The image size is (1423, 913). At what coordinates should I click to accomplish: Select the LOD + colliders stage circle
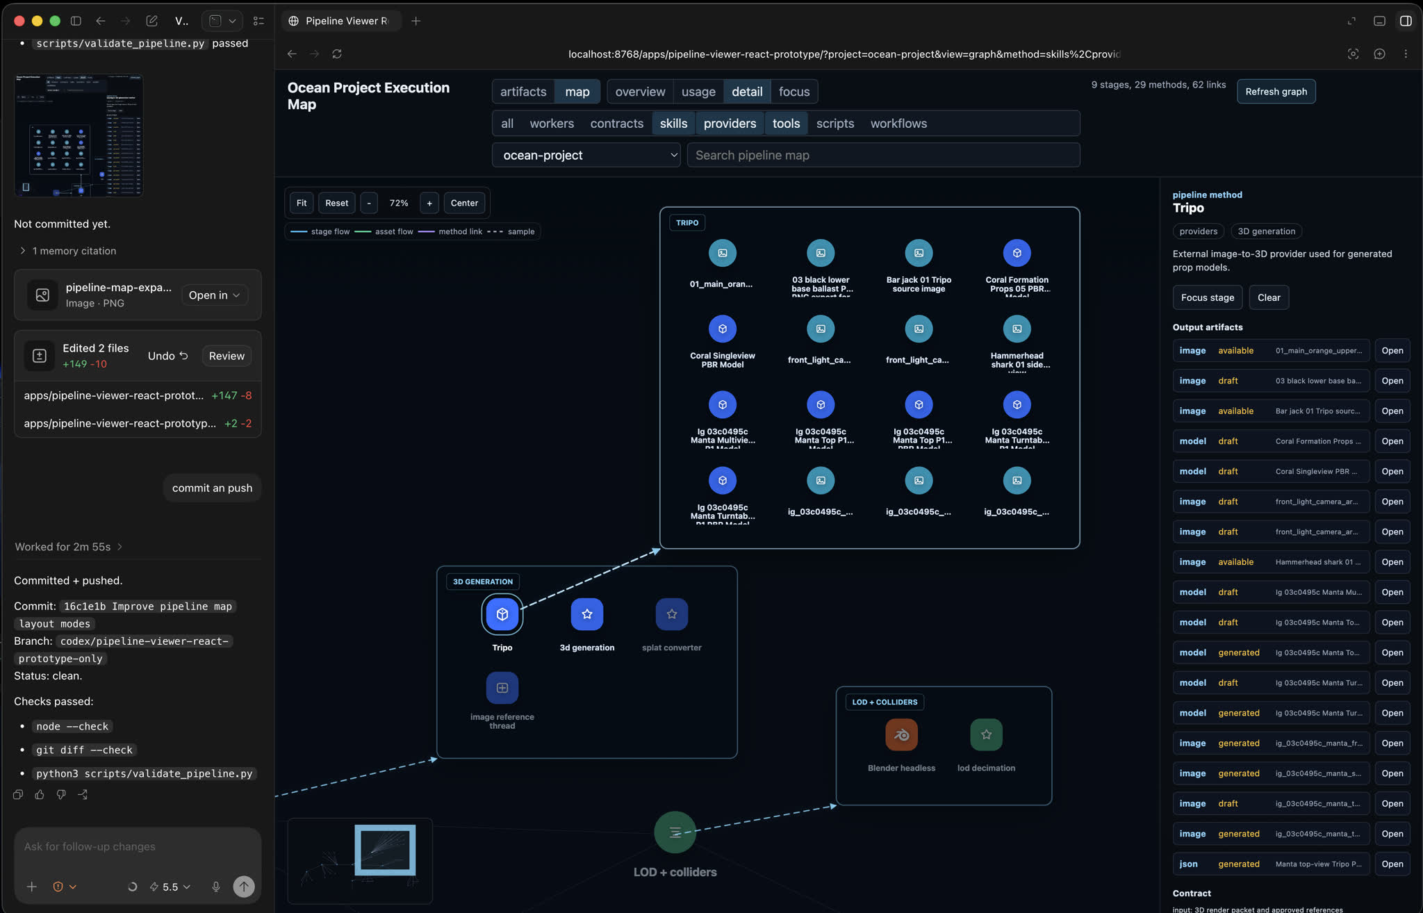pyautogui.click(x=675, y=832)
